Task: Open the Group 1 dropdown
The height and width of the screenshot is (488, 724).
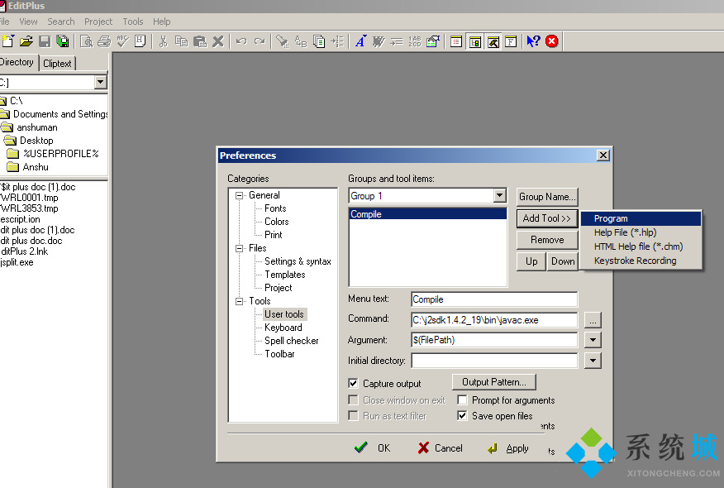Action: coord(503,196)
